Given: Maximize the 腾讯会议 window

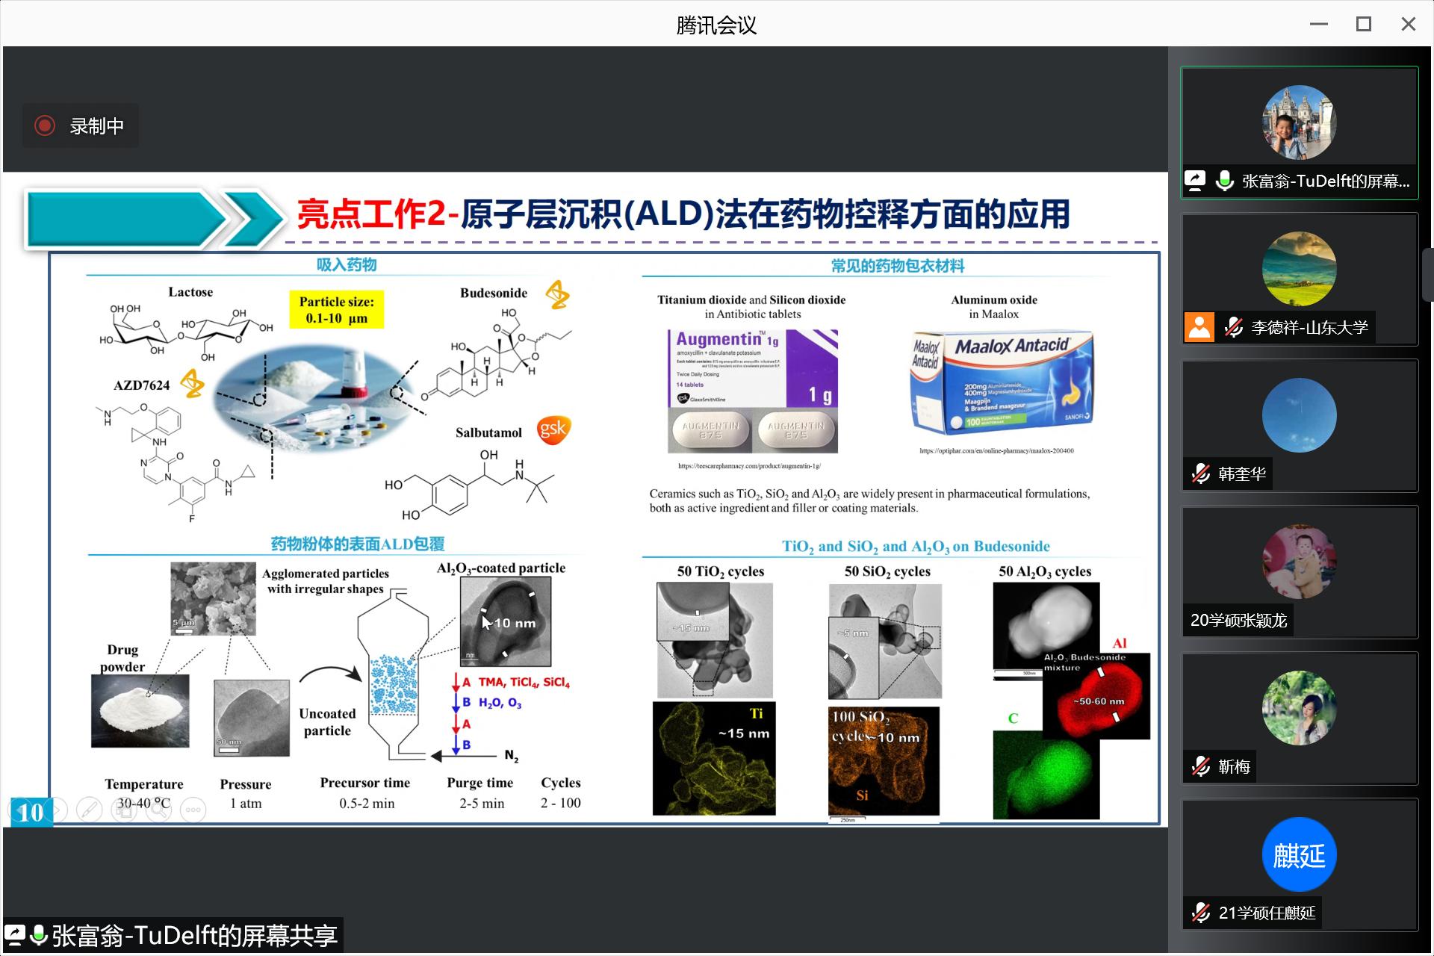Looking at the screenshot, I should click(x=1364, y=24).
